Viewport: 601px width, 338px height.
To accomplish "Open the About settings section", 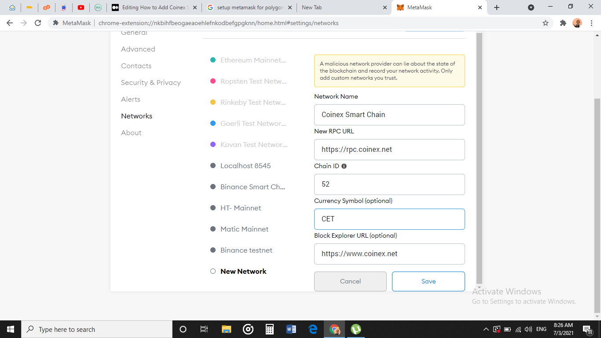I will click(x=131, y=133).
